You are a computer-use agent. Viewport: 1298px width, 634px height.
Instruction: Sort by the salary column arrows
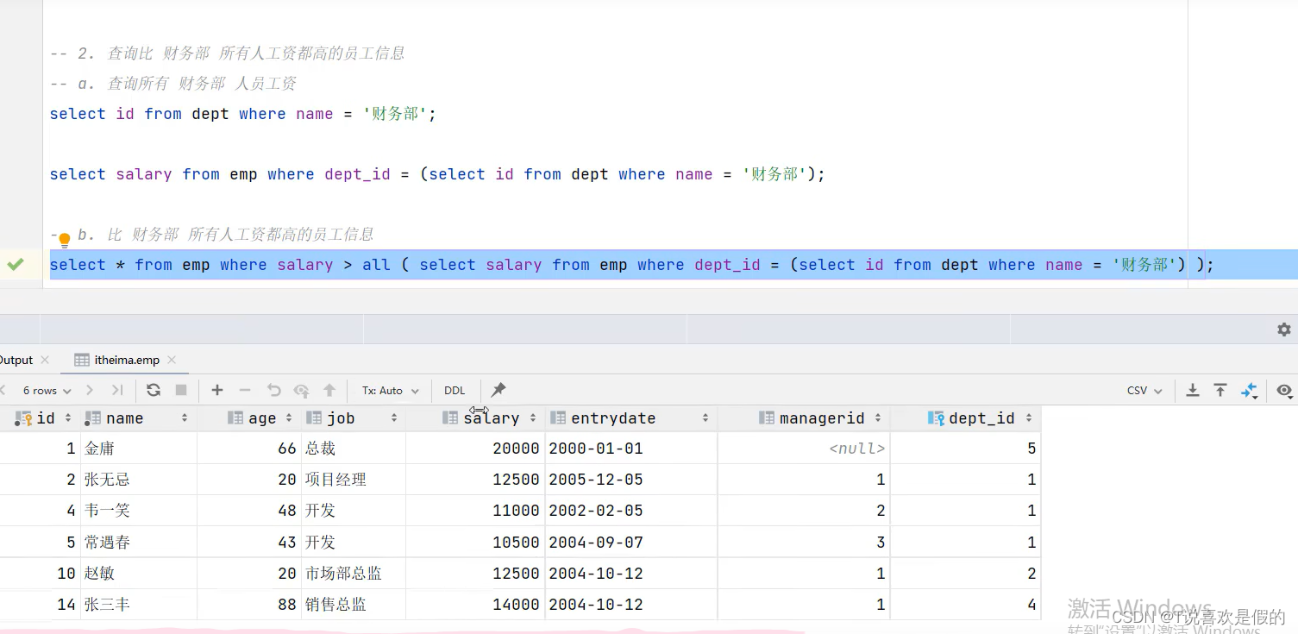pos(533,417)
